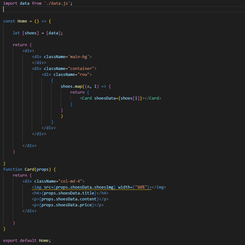Image resolution: width=245 pixels, height=245 pixels.
Task: Place cursor on 'const Home = () => {' line
Action: pyautogui.click(x=27, y=21)
